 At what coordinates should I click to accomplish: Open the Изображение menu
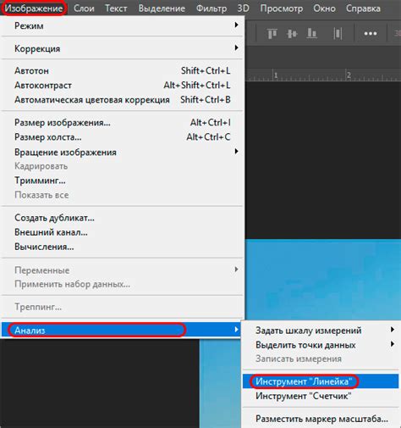(34, 8)
